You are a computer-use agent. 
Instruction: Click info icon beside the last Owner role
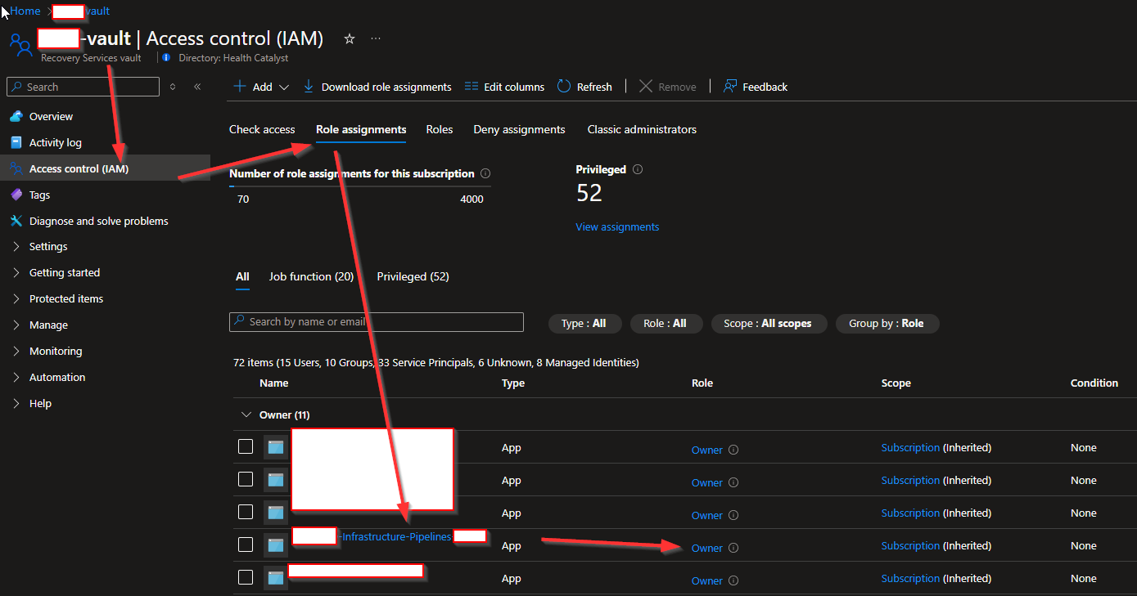click(733, 580)
